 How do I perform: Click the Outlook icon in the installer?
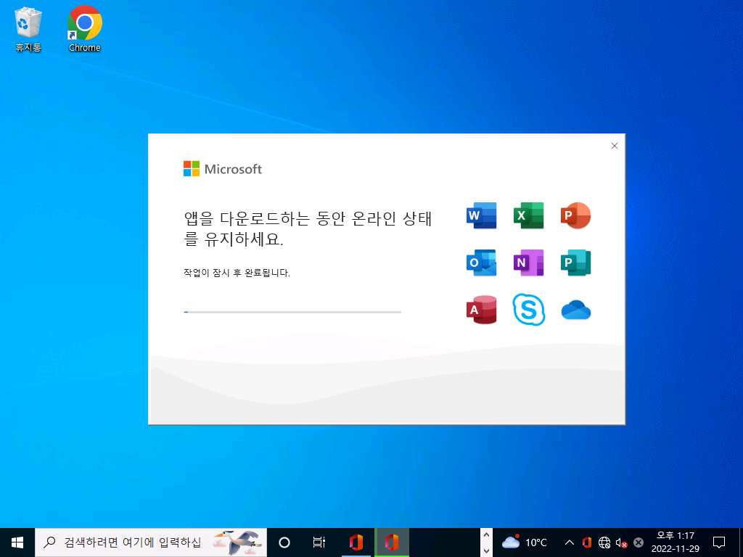point(482,263)
